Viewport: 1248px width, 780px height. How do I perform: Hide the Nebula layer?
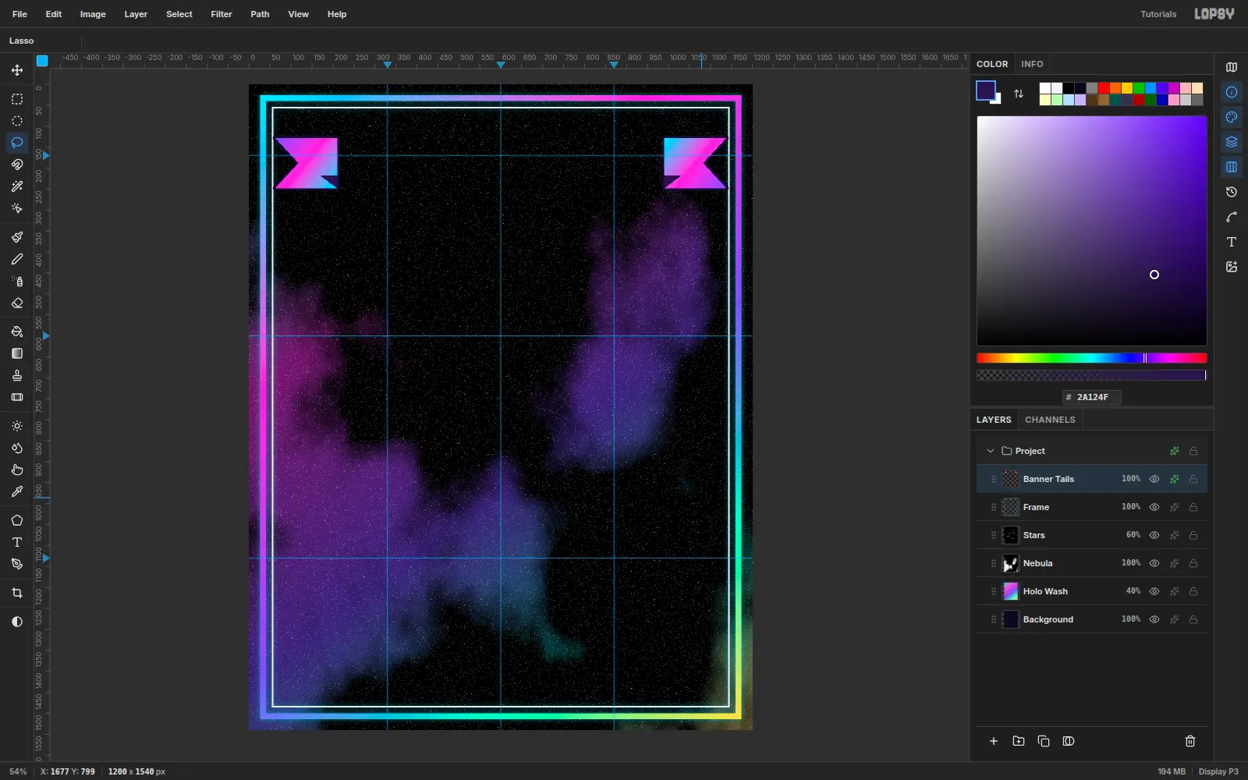[1154, 563]
